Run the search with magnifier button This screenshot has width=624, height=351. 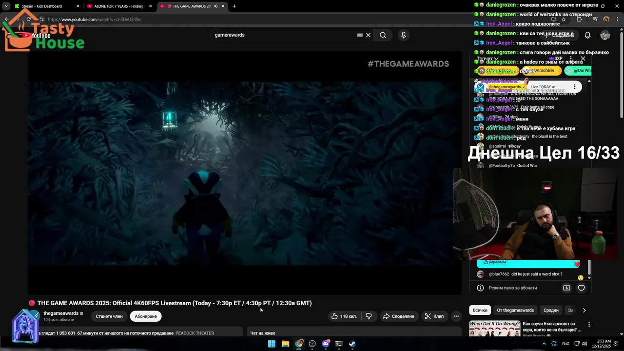[383, 35]
